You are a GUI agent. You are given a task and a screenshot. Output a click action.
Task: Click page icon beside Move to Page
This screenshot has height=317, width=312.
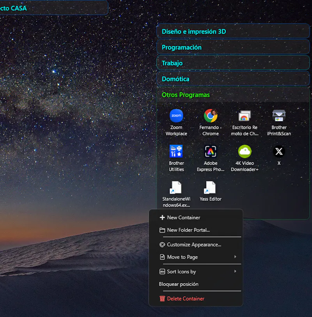[x=162, y=257]
